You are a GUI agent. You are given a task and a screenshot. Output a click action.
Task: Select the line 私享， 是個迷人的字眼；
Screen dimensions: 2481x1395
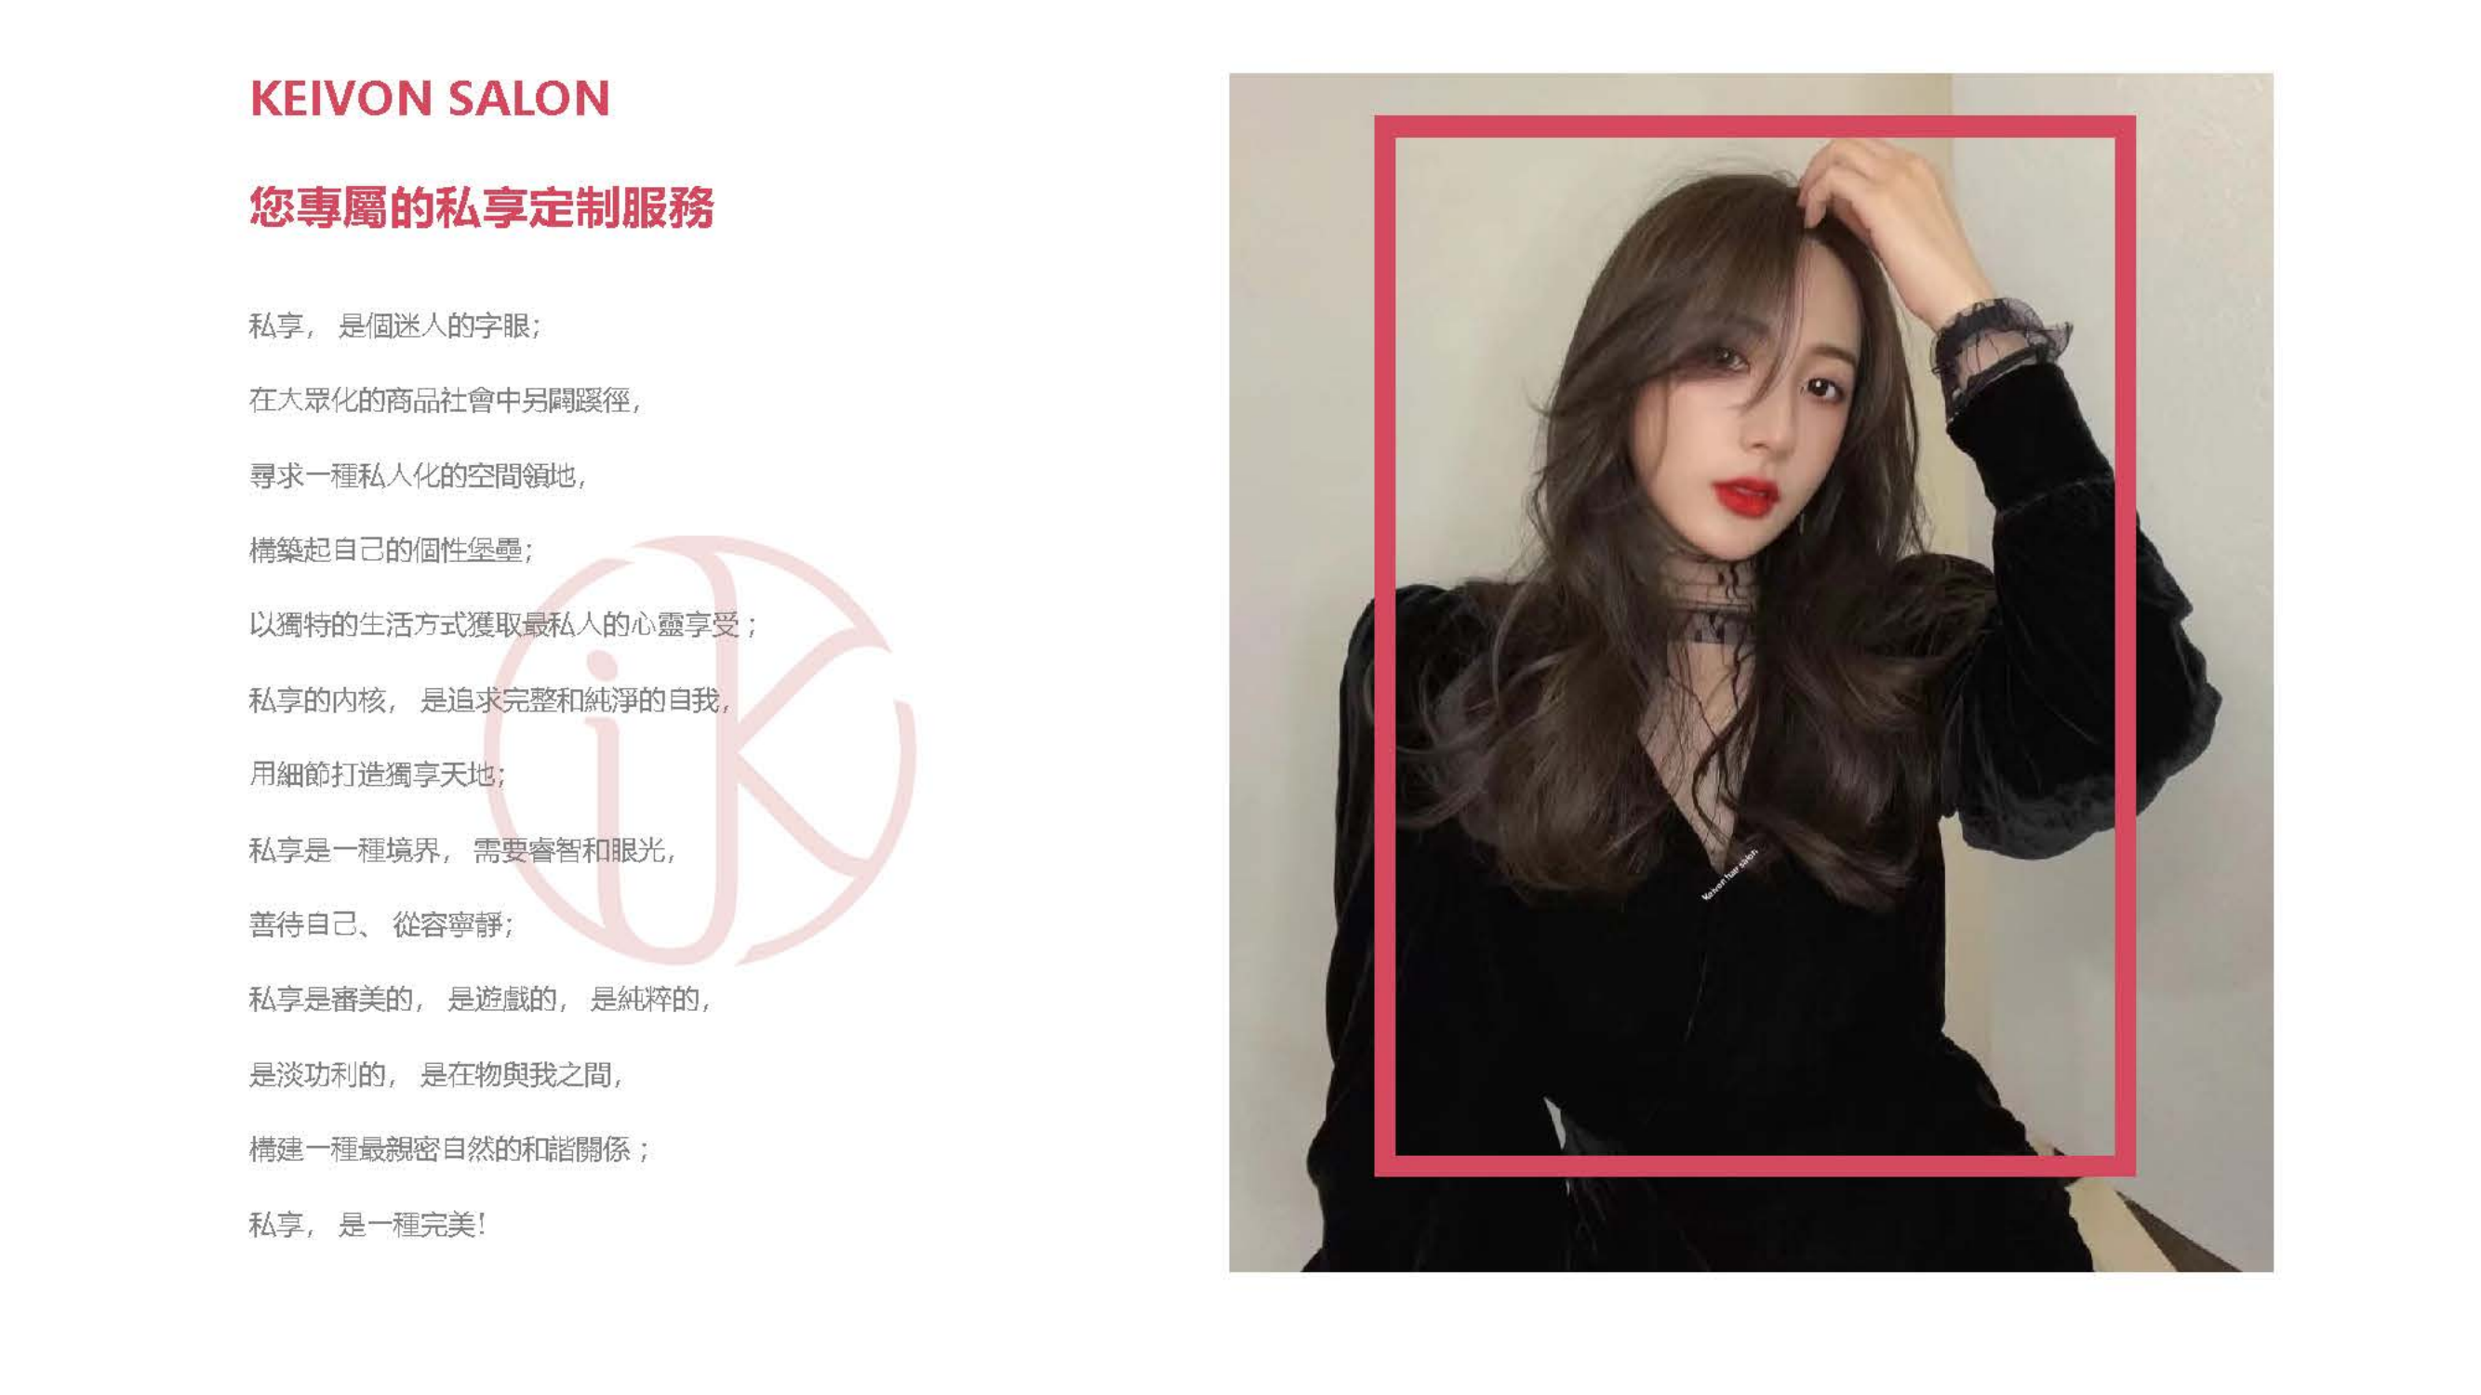tap(396, 325)
